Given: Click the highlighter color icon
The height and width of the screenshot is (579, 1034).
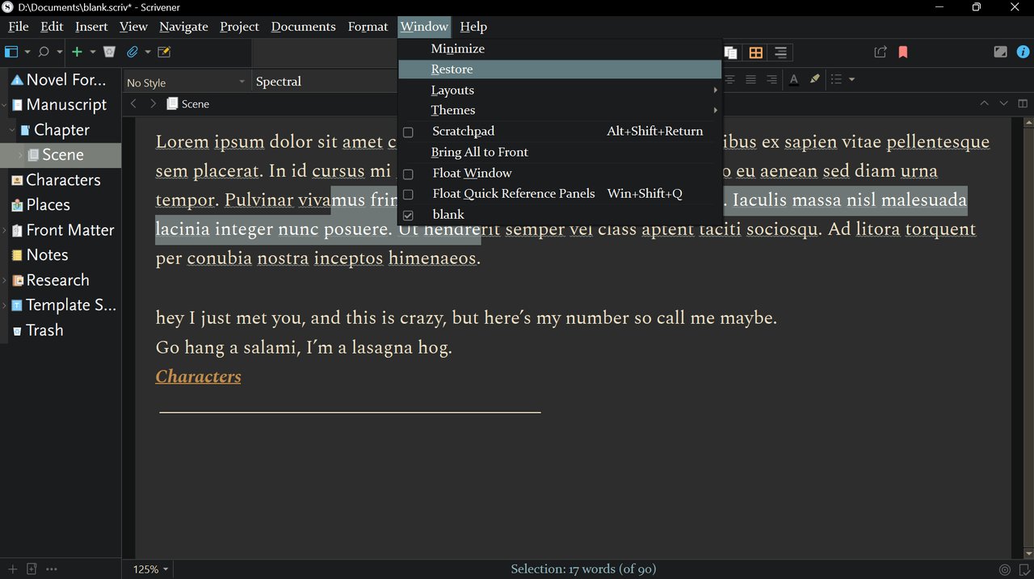Looking at the screenshot, I should click(814, 79).
